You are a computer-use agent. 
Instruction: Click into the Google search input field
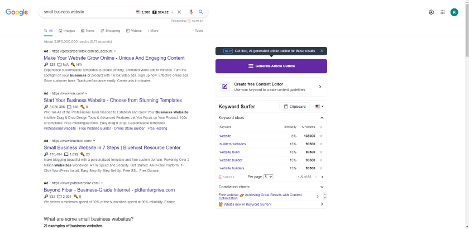(88, 12)
